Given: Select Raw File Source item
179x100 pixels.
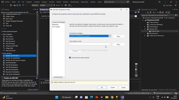Looking at the screenshot, I should point(11,51).
